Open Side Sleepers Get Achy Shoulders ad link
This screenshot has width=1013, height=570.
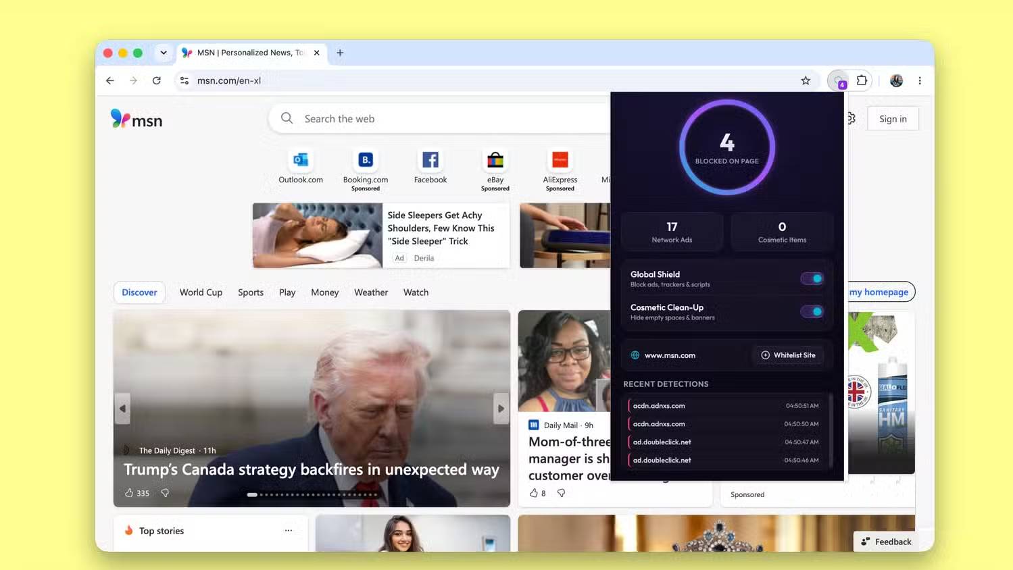tap(441, 228)
